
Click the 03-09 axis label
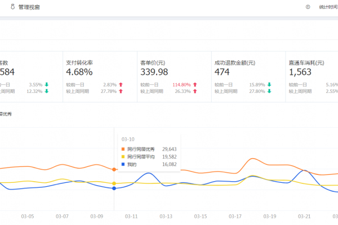coord(97,217)
